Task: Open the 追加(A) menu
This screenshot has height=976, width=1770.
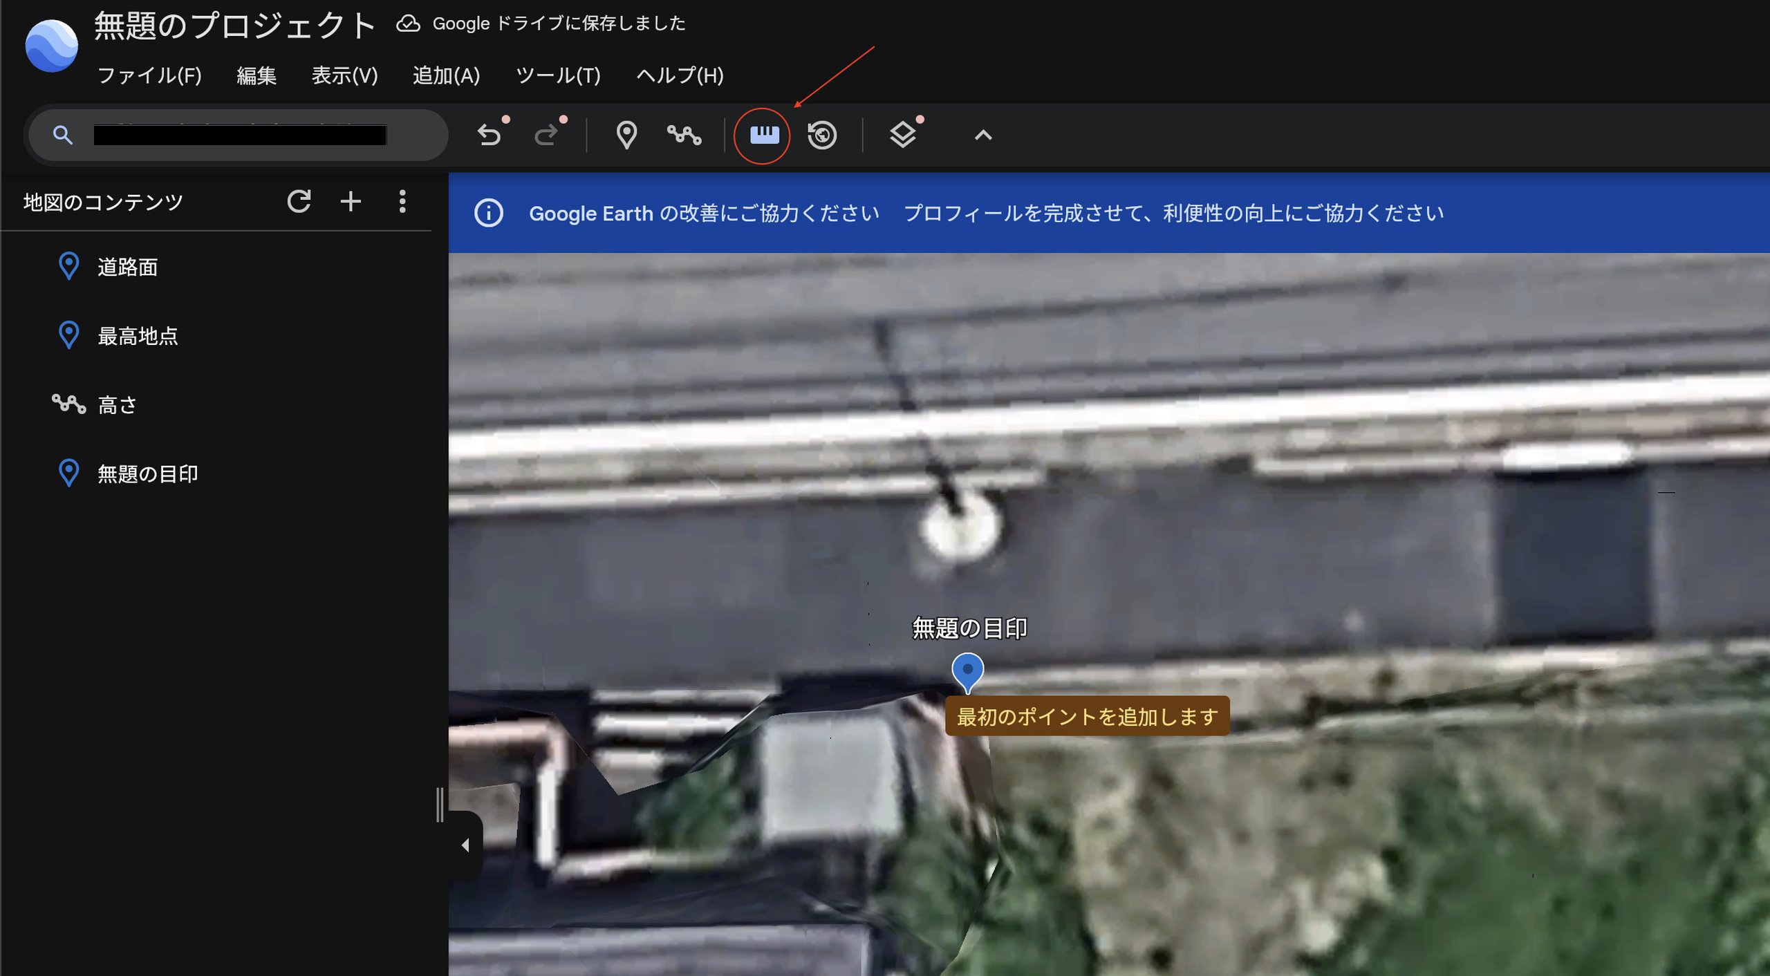Action: [x=446, y=75]
